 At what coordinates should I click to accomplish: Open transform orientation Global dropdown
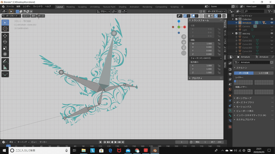click(103, 11)
